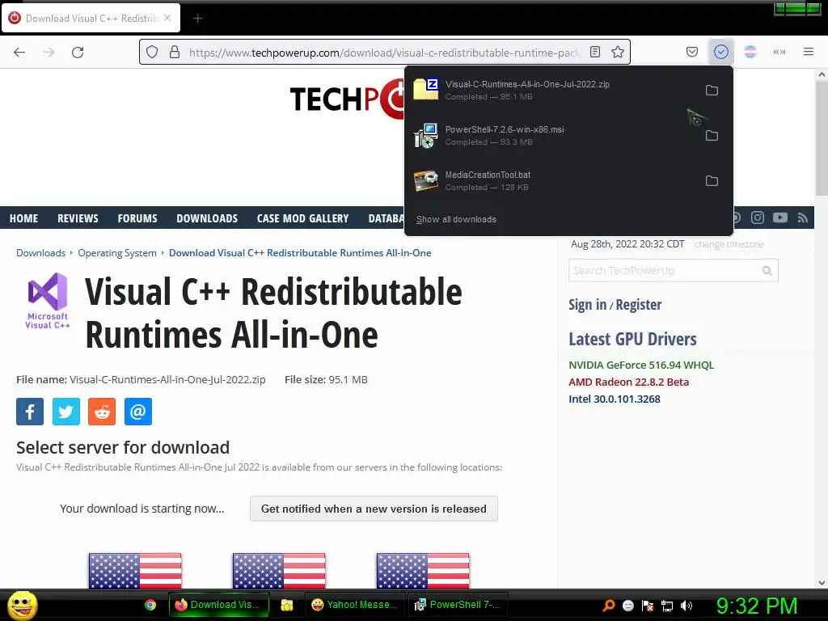Open a new browser tab
This screenshot has width=828, height=621.
point(197,19)
